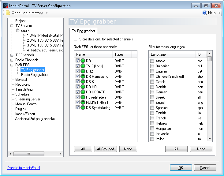Select the Import/Export tree item
Screen dimensions: 224x176
click(x=25, y=114)
